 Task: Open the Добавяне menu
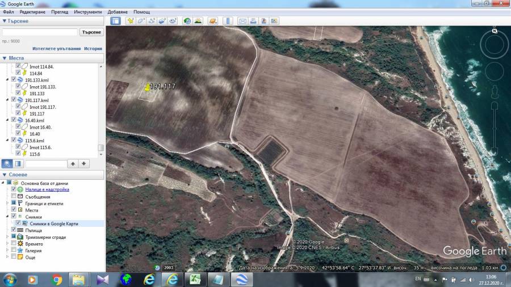point(117,12)
